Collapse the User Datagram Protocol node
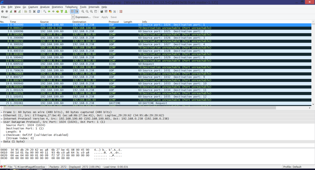This screenshot has height=170, width=315. pos(2,122)
